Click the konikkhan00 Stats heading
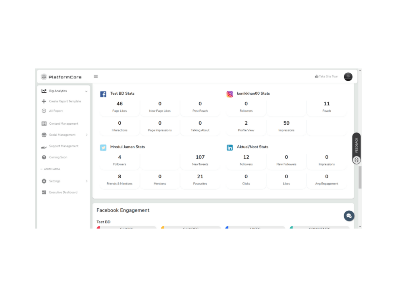397x297 pixels. [x=253, y=93]
